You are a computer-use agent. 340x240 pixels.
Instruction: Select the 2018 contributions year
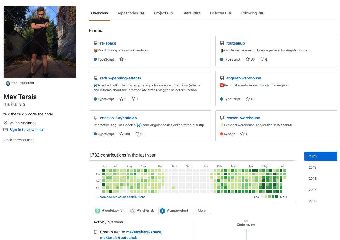coord(321,179)
